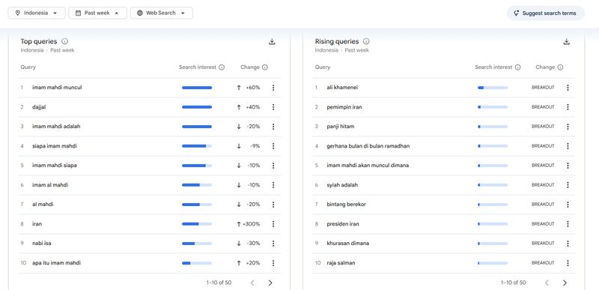Image resolution: width=599 pixels, height=290 pixels.
Task: Open more options for khurasan dimana
Action: click(568, 244)
